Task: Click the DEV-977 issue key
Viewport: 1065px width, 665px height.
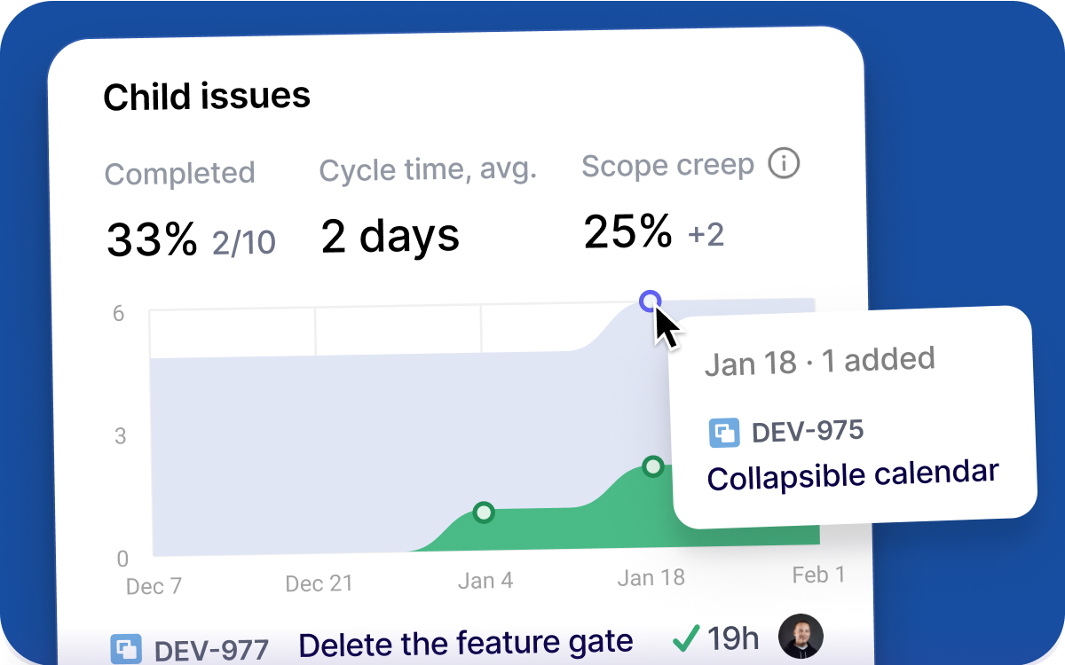Action: (x=211, y=650)
